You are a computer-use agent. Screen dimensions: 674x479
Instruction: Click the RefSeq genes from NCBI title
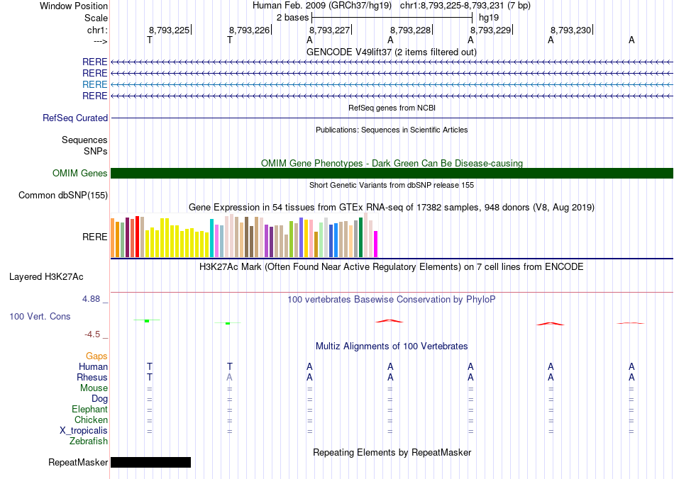coord(392,108)
